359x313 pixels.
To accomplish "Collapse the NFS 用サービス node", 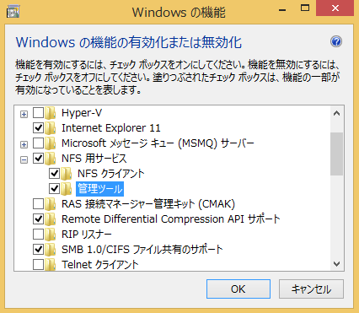I will pyautogui.click(x=24, y=160).
